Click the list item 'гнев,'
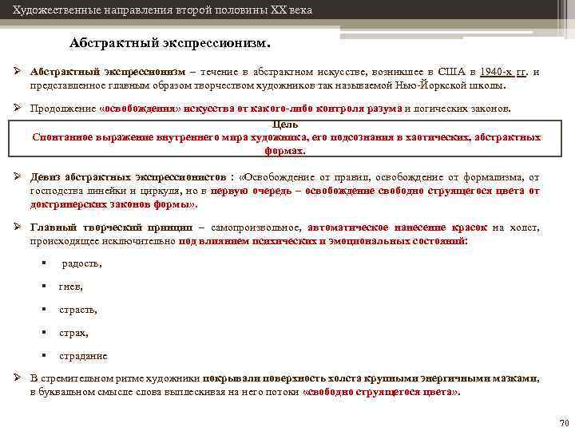Viewport: 575px width, 431px height. pos(71,287)
